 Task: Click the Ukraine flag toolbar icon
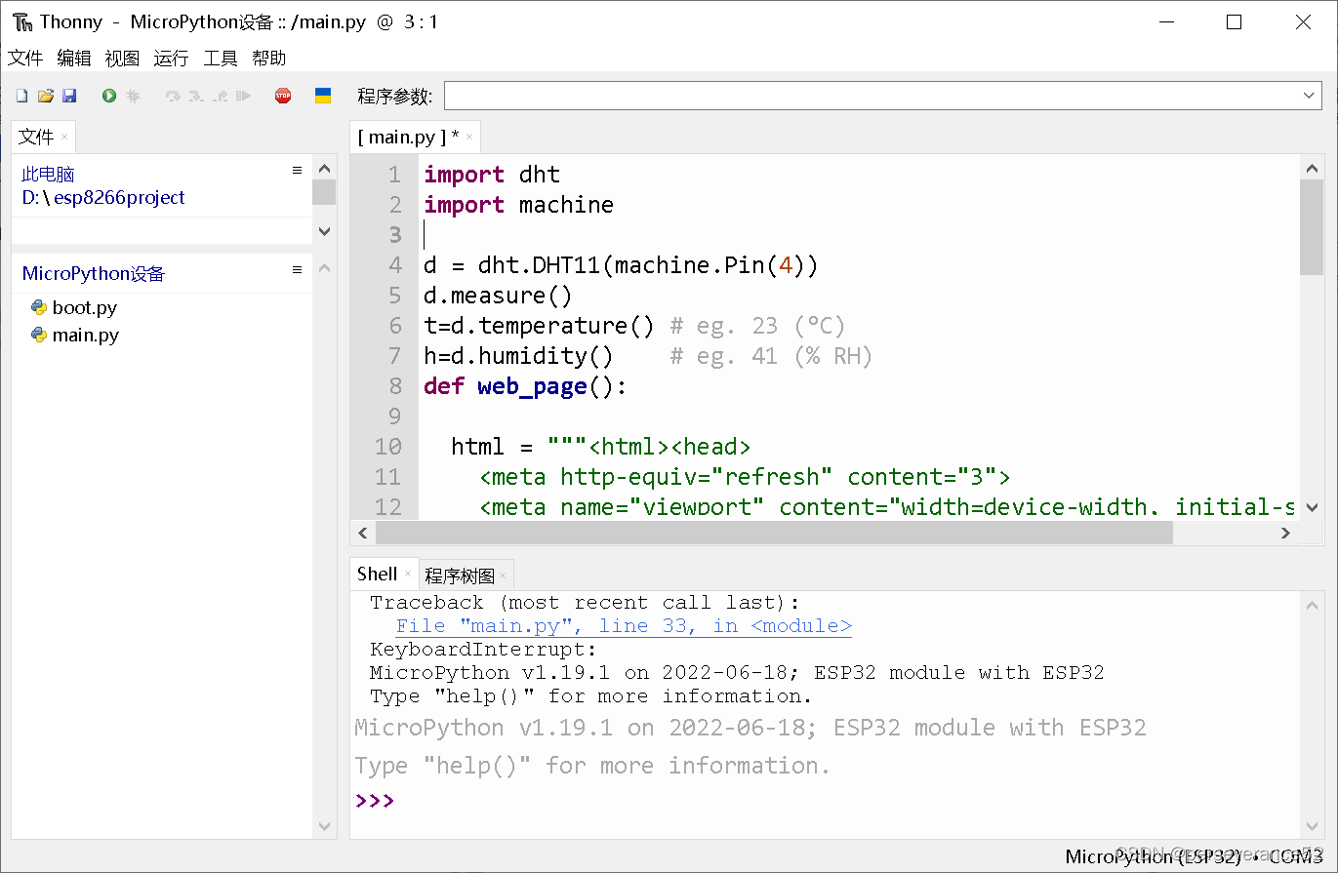[323, 95]
